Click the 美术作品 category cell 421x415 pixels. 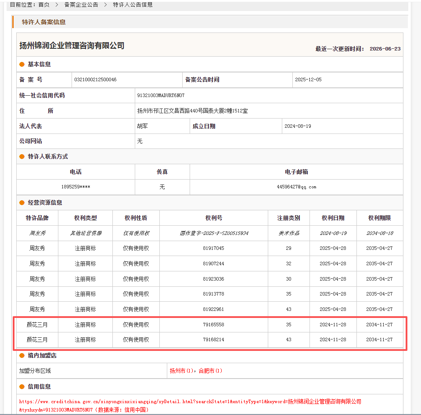pyautogui.click(x=288, y=233)
